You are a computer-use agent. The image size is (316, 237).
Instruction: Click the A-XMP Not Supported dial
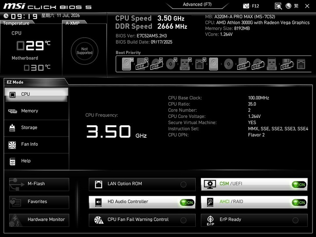click(84, 51)
